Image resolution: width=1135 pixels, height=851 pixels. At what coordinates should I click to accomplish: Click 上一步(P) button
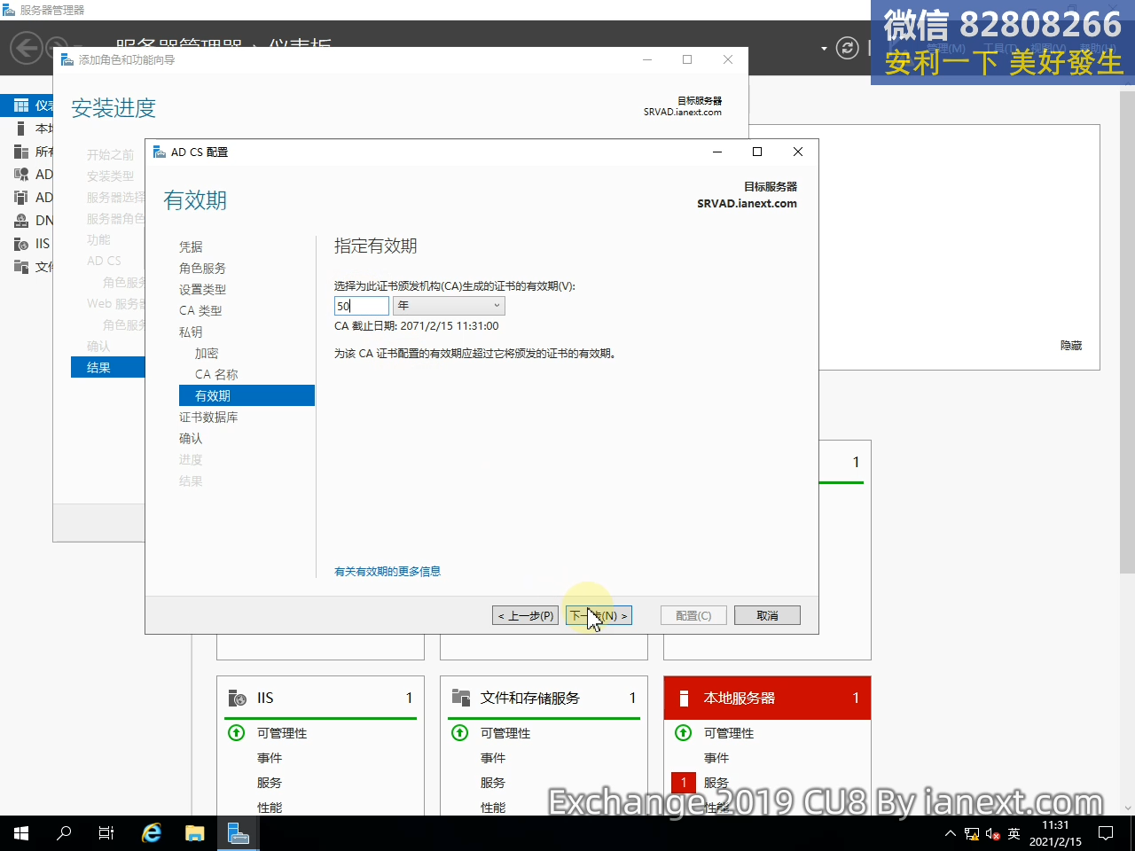(x=525, y=615)
